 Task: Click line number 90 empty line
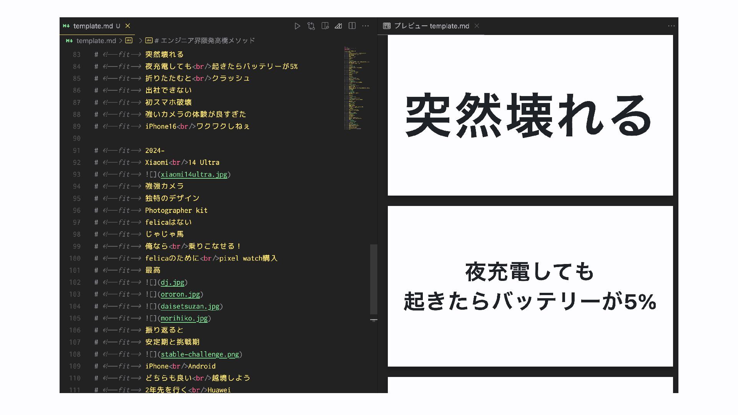click(x=76, y=138)
